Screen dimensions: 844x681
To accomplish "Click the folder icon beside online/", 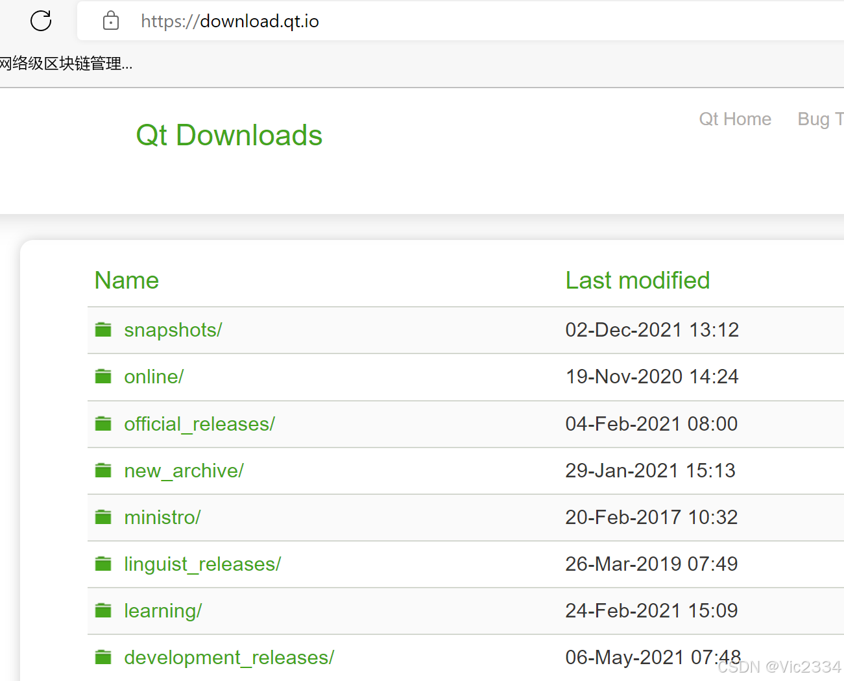I will 103,377.
